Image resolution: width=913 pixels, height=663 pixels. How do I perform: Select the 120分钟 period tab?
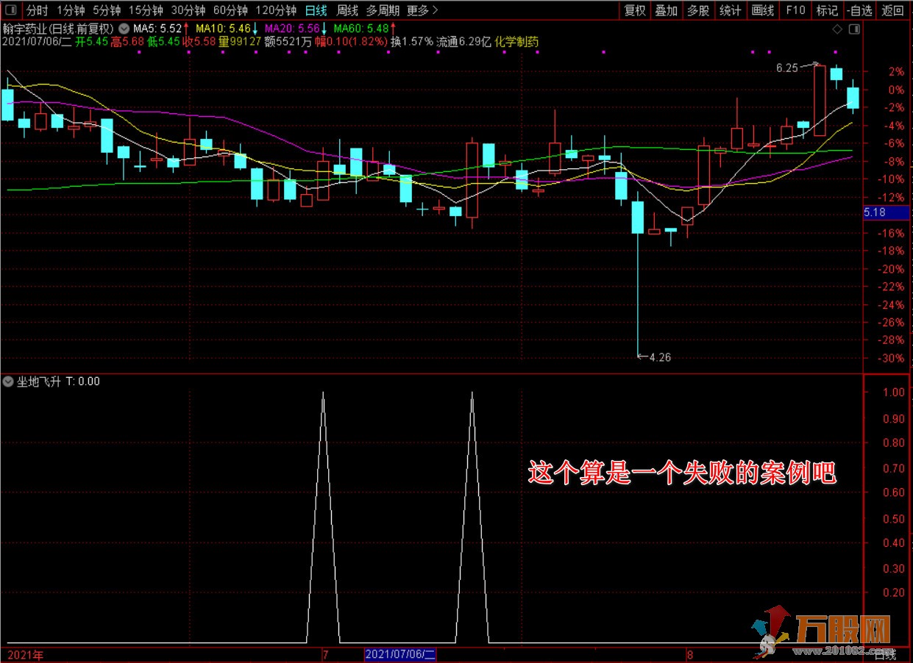point(276,10)
